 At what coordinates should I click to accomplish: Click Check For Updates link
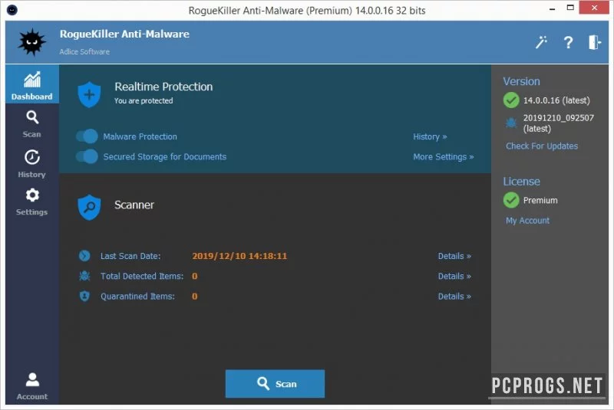(542, 146)
